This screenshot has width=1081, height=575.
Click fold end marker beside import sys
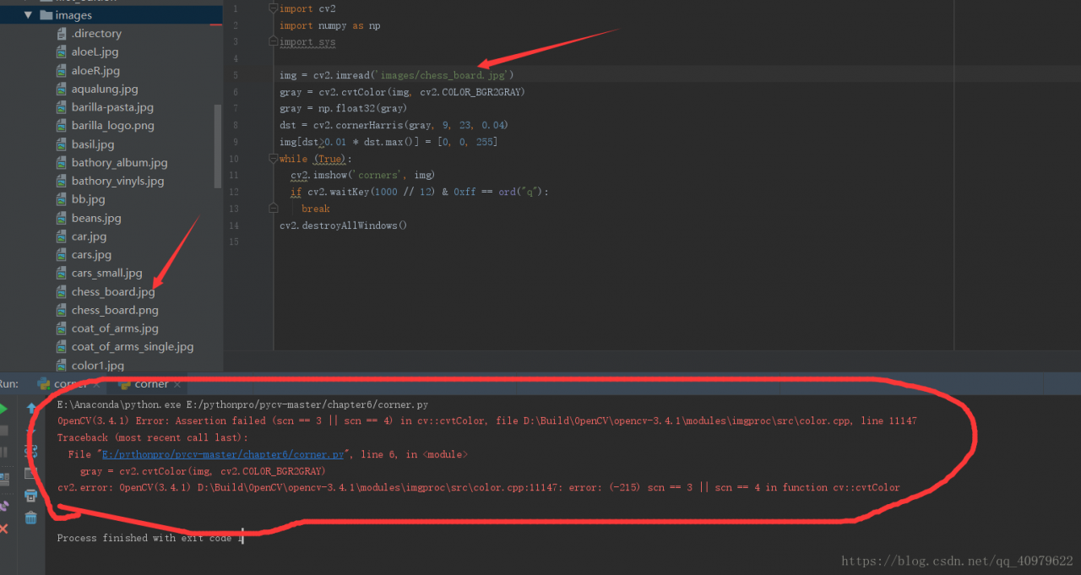273,41
